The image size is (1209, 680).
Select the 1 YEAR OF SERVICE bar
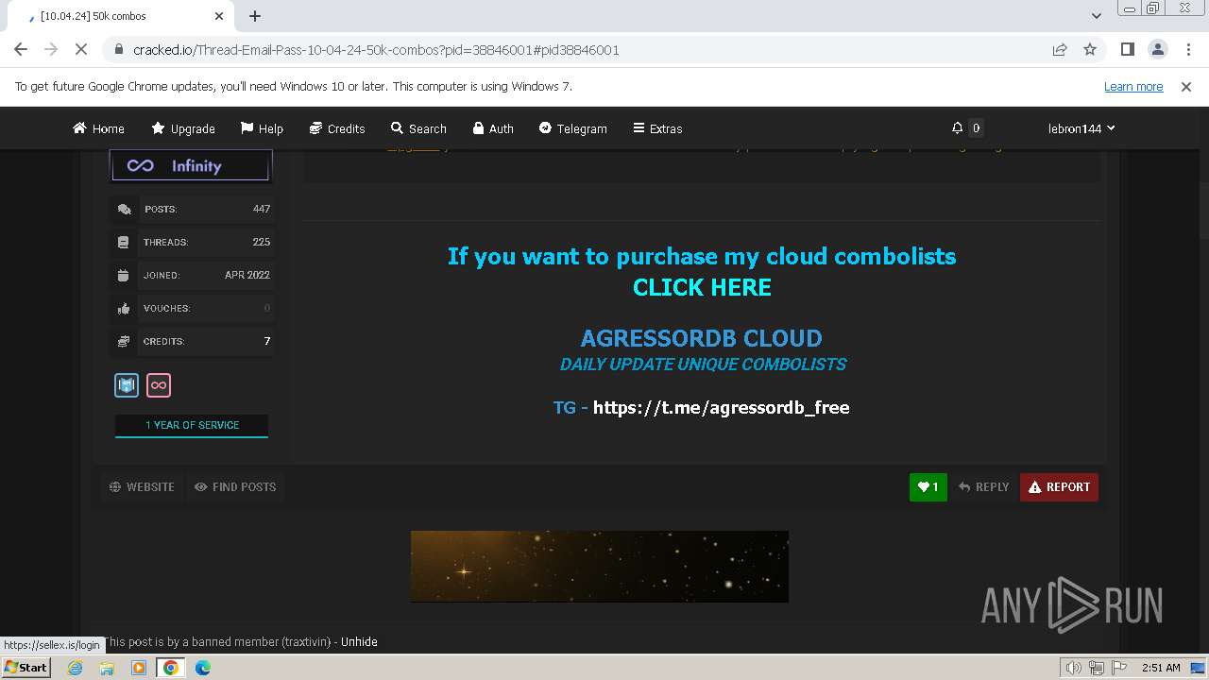[x=192, y=425]
